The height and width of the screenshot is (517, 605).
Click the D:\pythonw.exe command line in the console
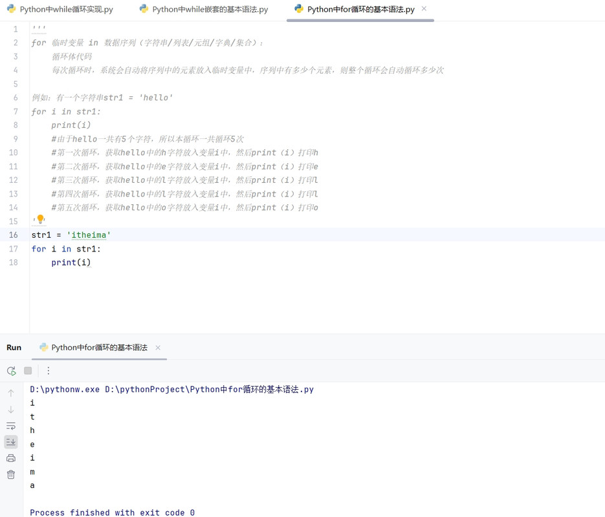coord(171,390)
